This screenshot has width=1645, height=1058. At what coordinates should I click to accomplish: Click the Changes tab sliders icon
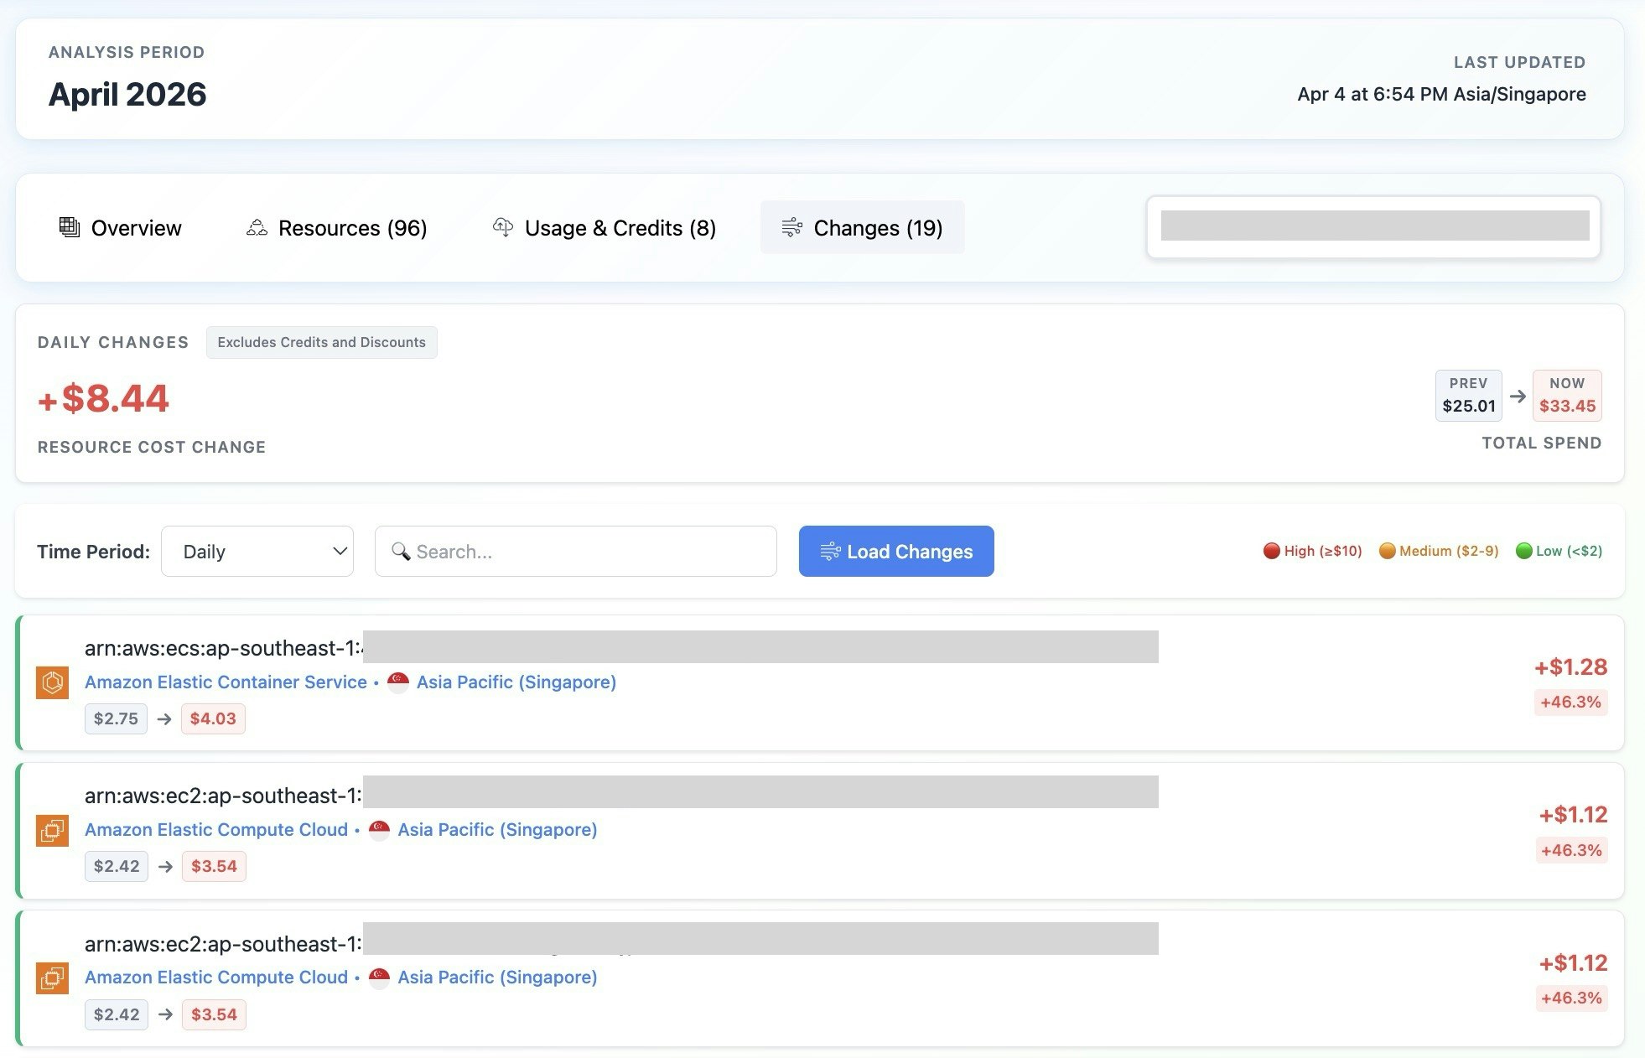(791, 227)
